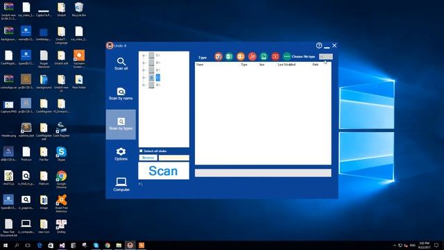The height and width of the screenshot is (250, 444).
Task: Filter by red PDF type icon
Action: tap(252, 57)
